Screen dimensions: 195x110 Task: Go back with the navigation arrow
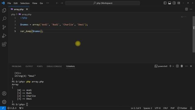click(57, 3)
